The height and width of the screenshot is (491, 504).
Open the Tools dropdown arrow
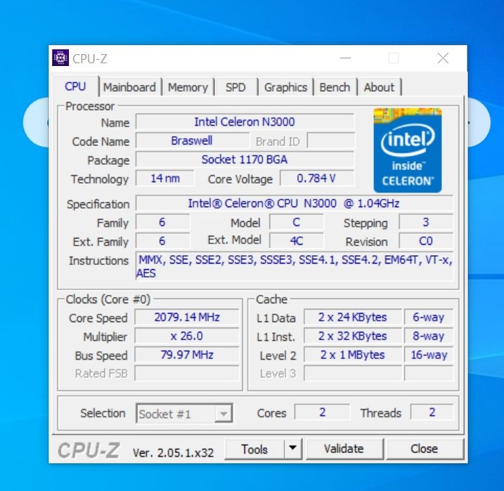293,448
